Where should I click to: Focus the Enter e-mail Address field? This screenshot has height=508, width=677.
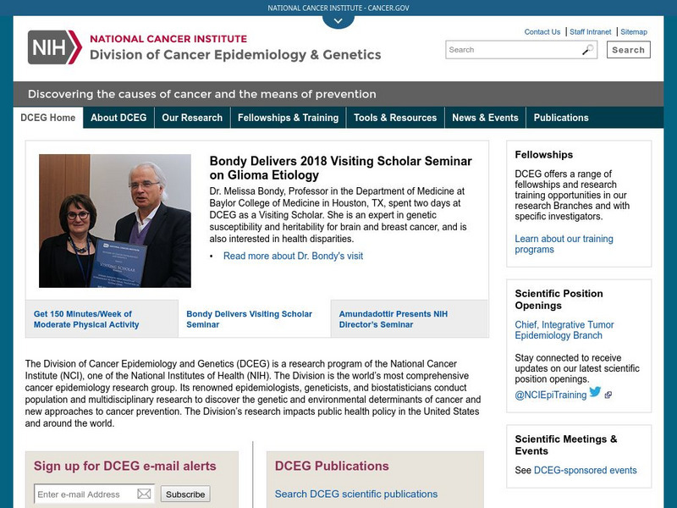[x=94, y=494]
